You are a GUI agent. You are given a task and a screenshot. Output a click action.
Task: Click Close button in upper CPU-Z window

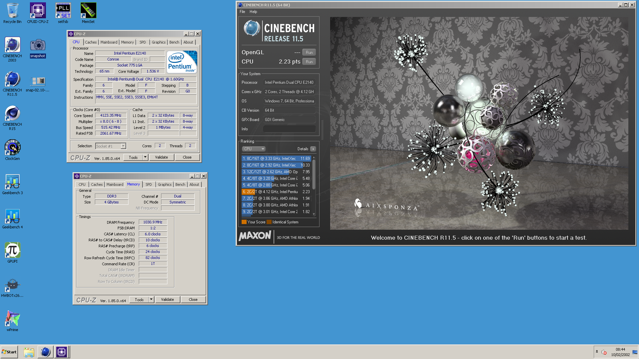[187, 157]
